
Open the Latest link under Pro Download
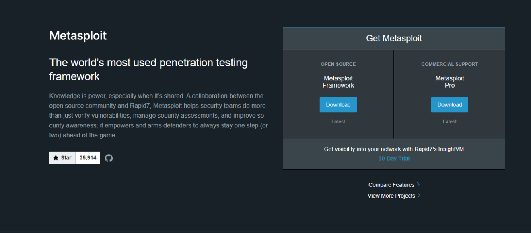449,121
